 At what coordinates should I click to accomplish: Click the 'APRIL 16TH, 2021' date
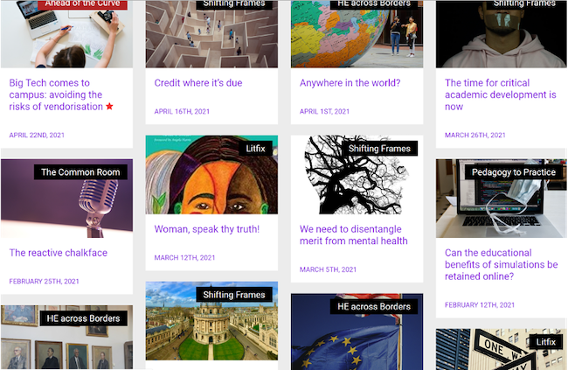[182, 112]
